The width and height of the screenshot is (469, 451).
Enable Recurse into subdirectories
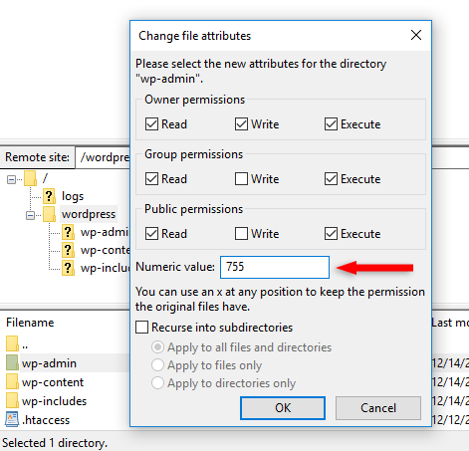[x=141, y=328]
